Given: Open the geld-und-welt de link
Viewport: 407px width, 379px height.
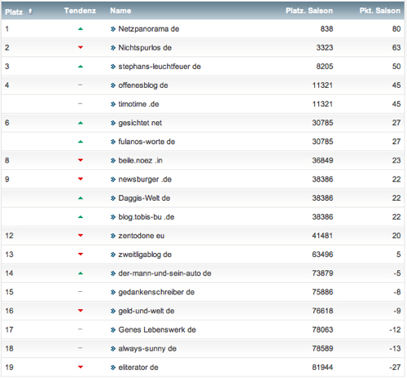Looking at the screenshot, I should tap(147, 311).
